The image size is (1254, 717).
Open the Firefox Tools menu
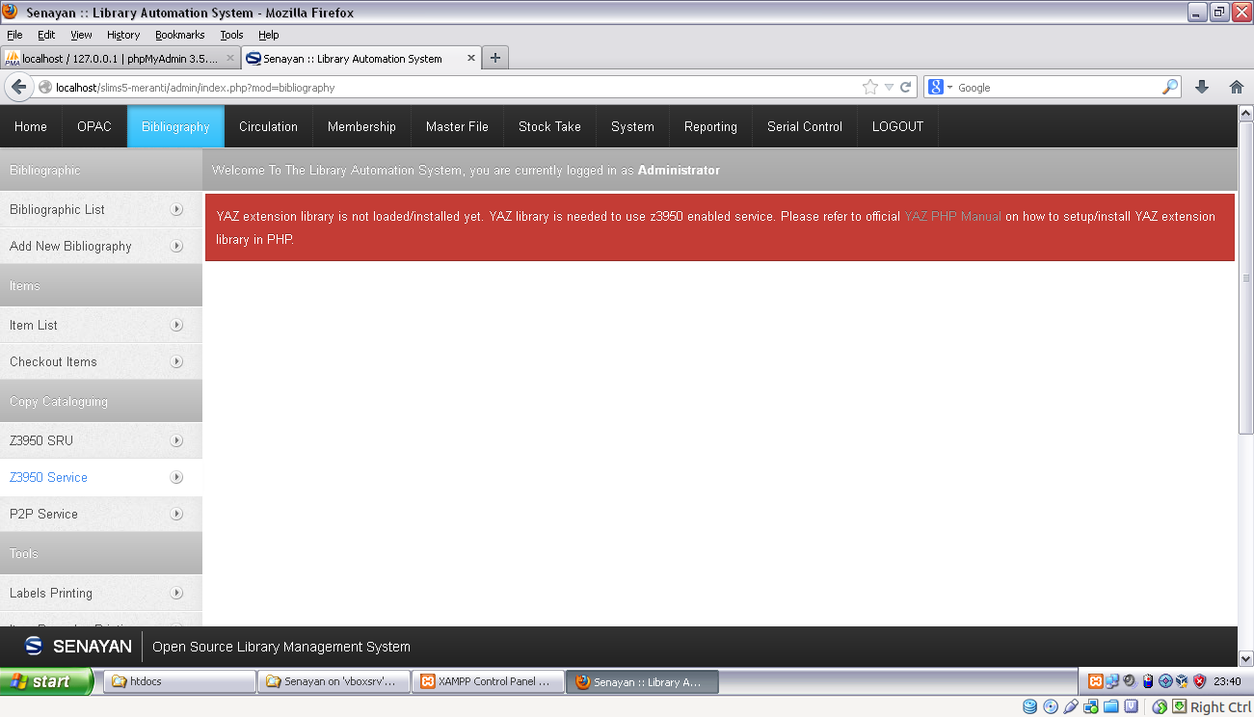click(x=231, y=35)
